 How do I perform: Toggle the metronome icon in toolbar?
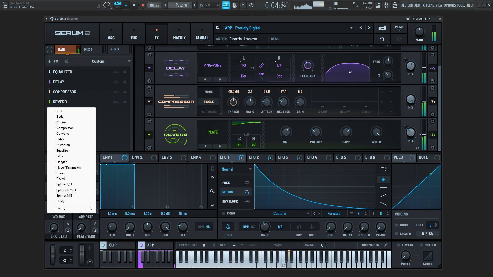(x=234, y=5)
